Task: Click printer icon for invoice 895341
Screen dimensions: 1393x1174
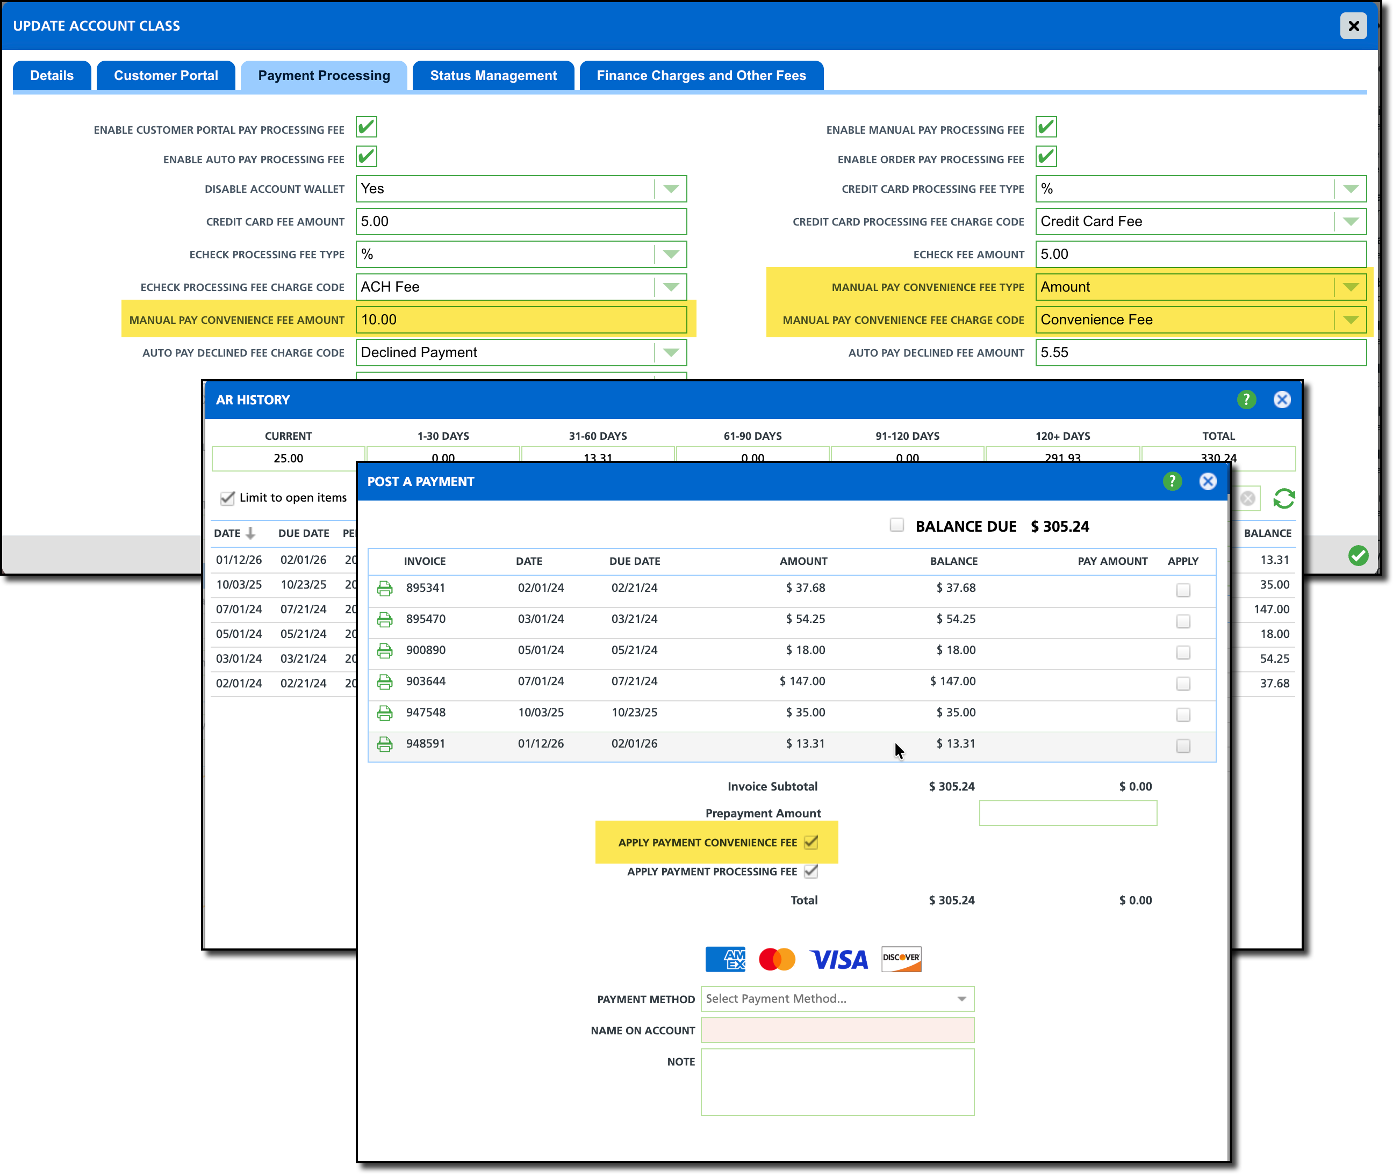Action: [x=384, y=588]
